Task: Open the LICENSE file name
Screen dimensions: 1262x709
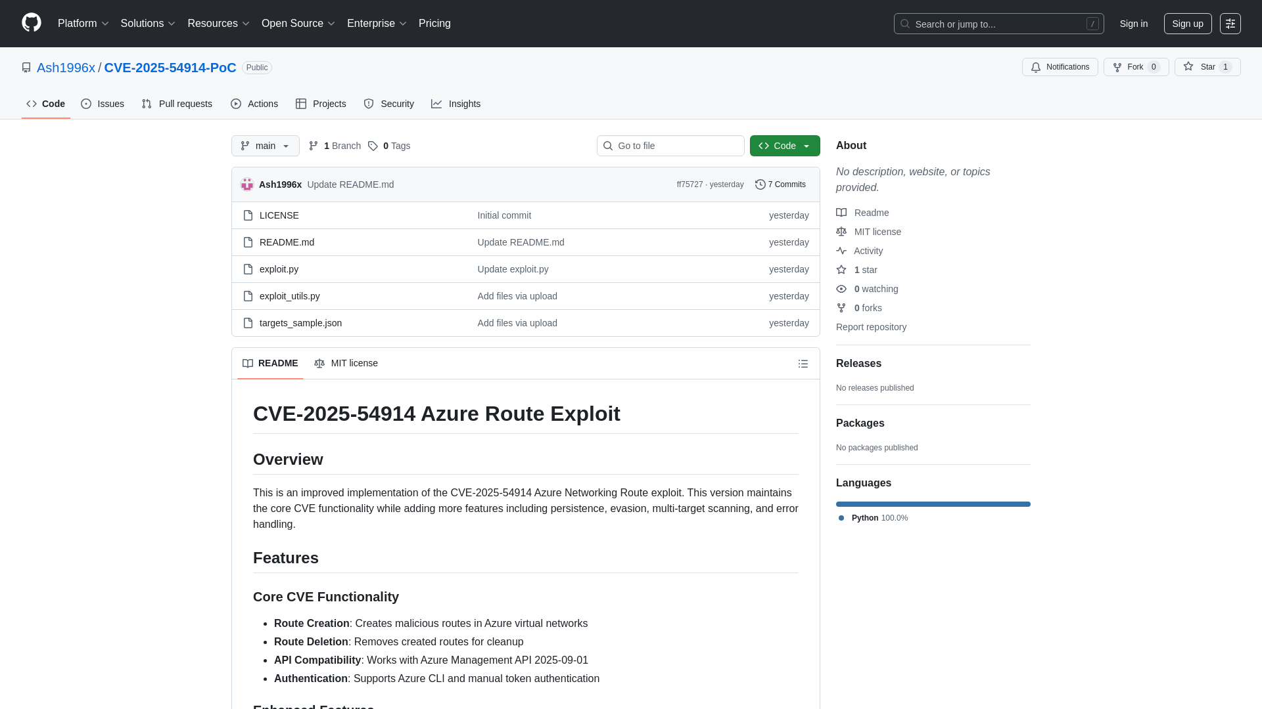Action: click(x=279, y=215)
